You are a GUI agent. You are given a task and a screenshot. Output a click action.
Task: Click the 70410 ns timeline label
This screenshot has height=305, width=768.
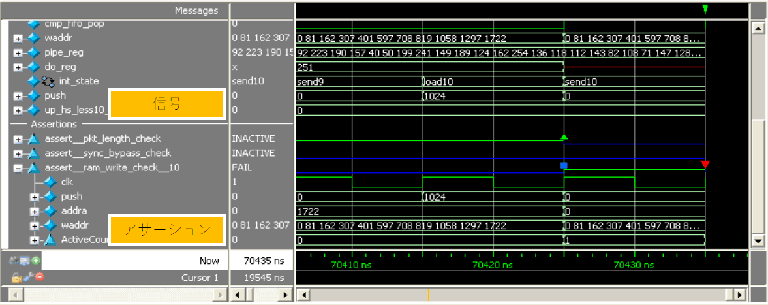coord(352,265)
